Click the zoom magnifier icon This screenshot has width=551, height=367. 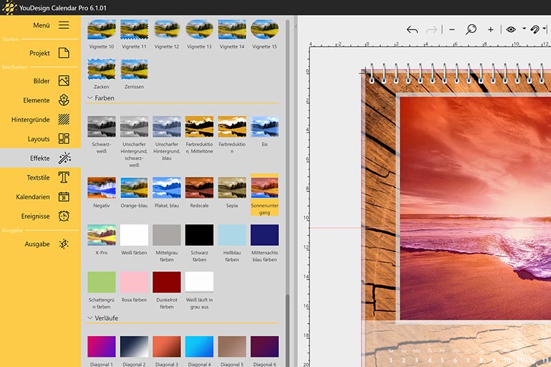click(x=471, y=30)
